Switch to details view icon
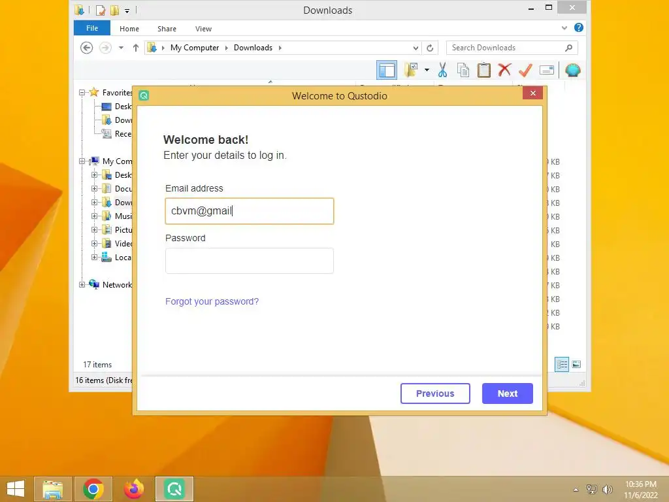The image size is (669, 502). pyautogui.click(x=562, y=364)
